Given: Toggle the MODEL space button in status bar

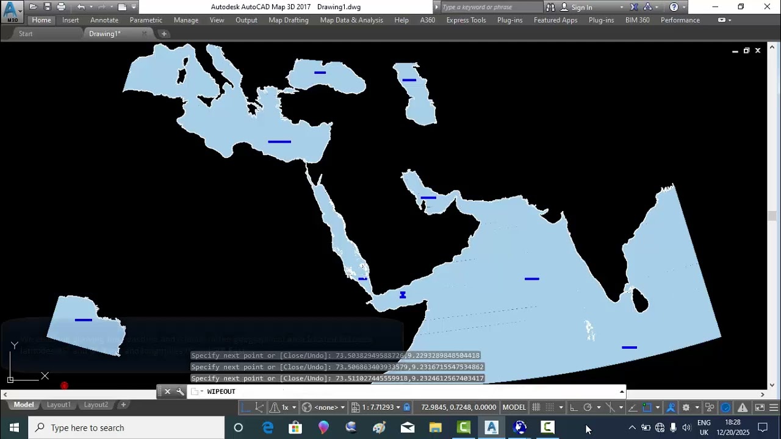Looking at the screenshot, I should pyautogui.click(x=514, y=407).
